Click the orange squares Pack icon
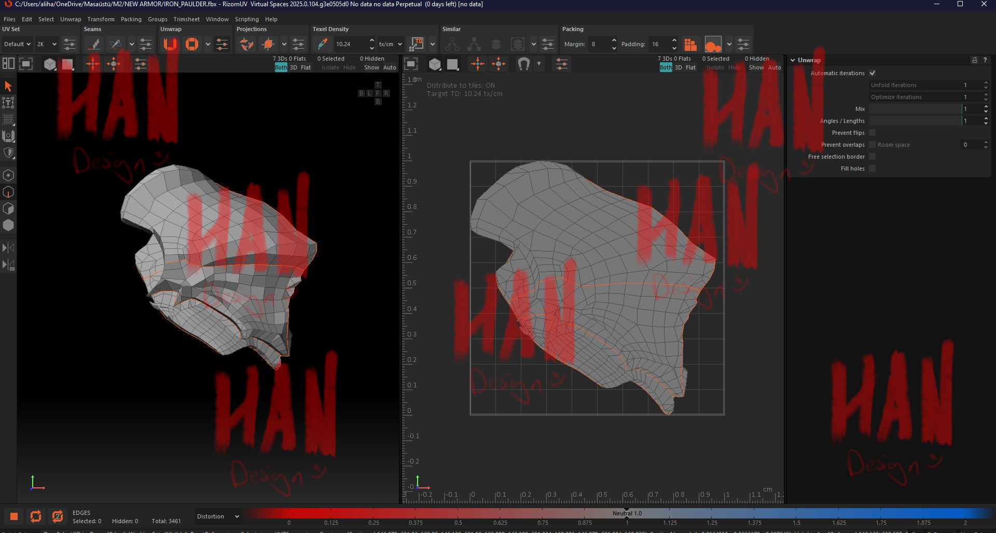Screen dimensions: 996x533 tap(690, 44)
